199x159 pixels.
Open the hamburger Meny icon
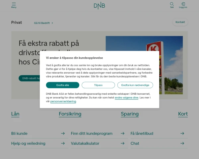pyautogui.click(x=14, y=4)
